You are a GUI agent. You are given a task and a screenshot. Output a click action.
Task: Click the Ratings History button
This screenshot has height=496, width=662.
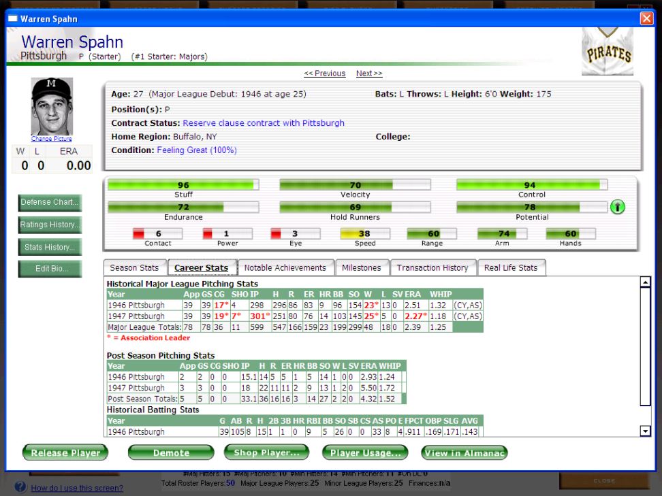point(50,225)
